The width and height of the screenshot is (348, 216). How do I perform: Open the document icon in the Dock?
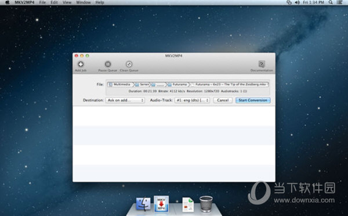tap(188, 204)
